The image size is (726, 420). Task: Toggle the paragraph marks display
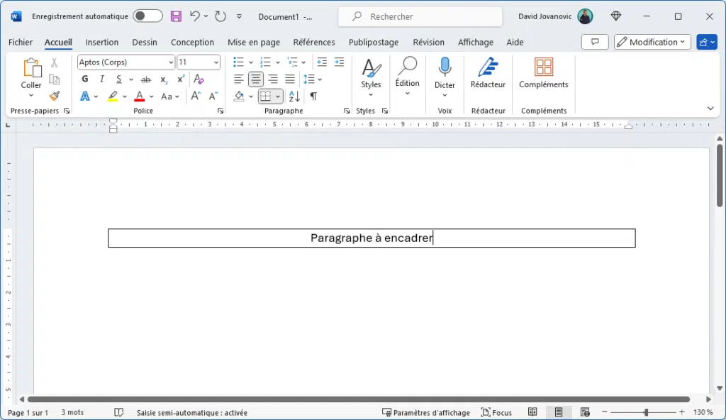point(312,96)
